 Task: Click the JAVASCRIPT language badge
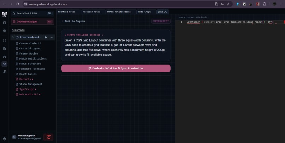[x=161, y=21]
